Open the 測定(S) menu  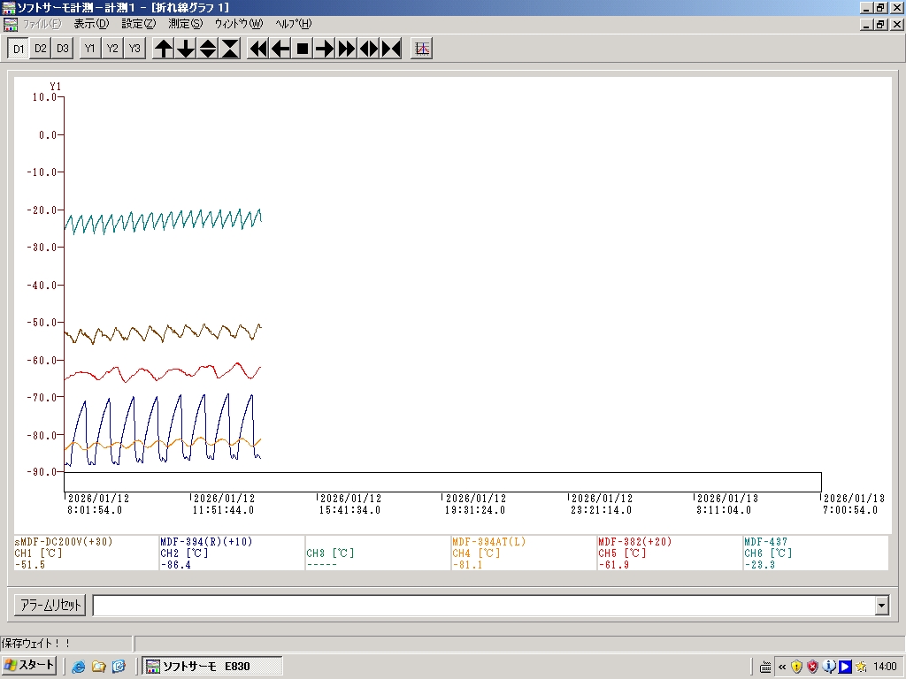click(185, 24)
